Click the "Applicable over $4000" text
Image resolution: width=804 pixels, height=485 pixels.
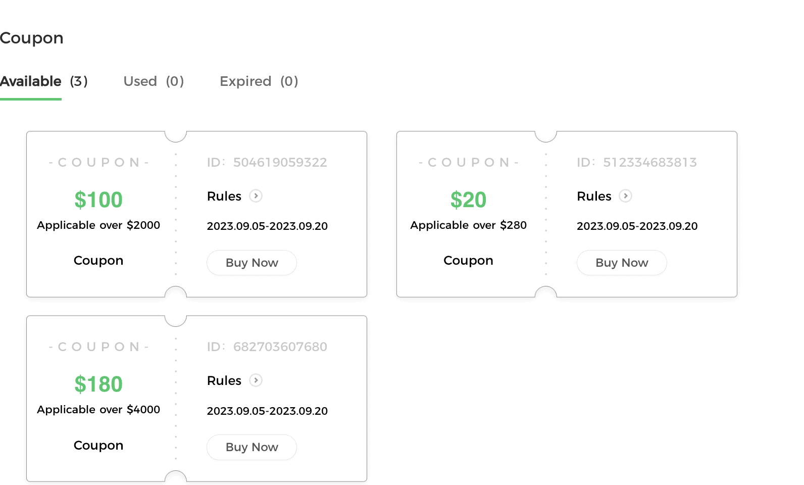98,409
